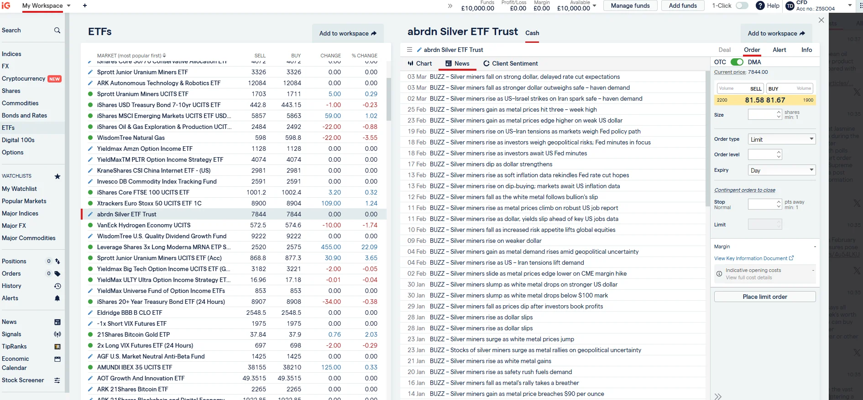863x400 pixels.
Task: Select Cryptocurrency in the sidebar
Action: point(23,78)
